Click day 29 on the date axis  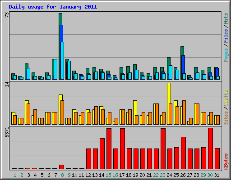pyautogui.click(x=203, y=175)
